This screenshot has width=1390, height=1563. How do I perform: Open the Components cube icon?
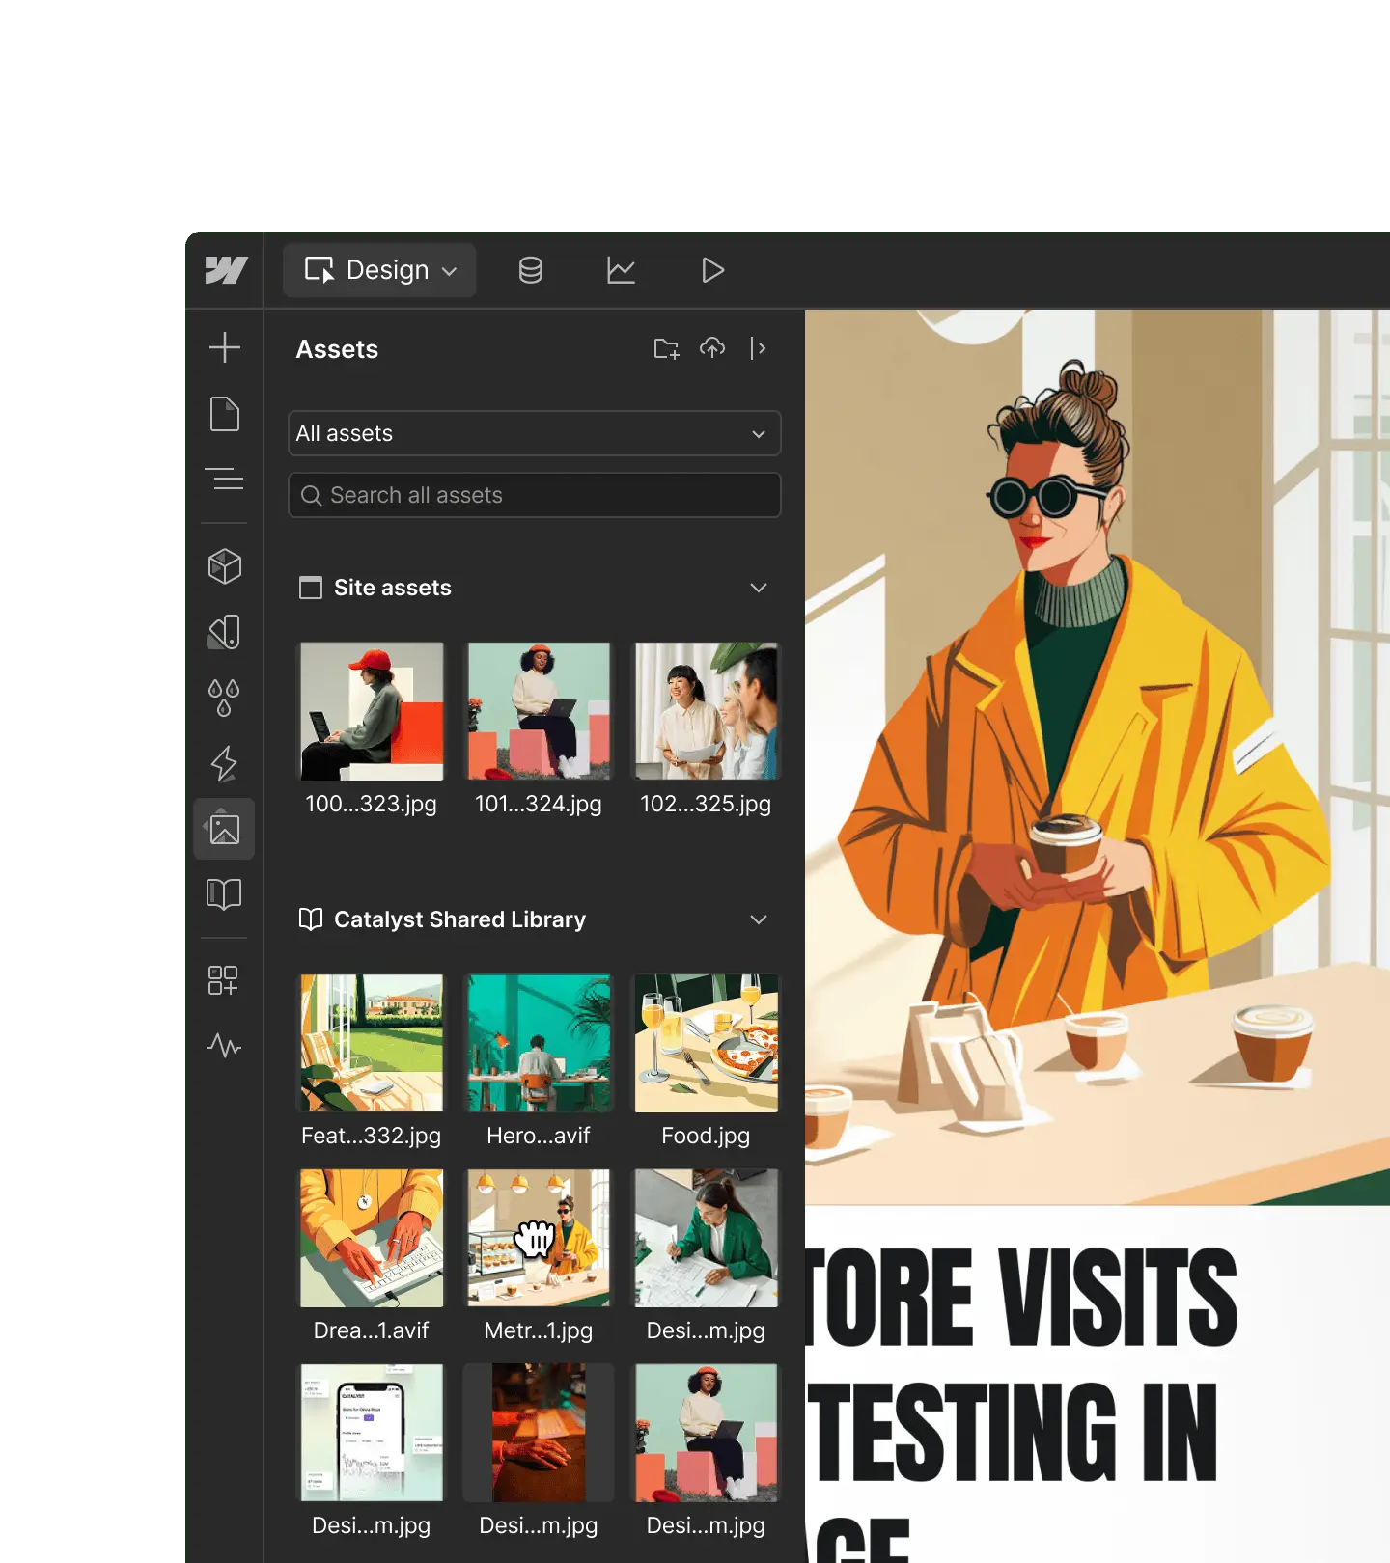point(225,566)
